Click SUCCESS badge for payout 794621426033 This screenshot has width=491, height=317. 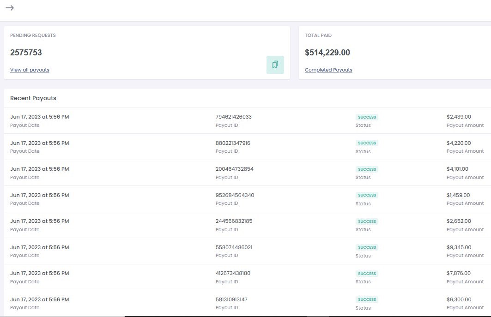click(367, 117)
